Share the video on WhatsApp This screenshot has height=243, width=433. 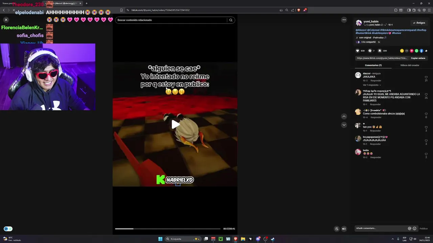[x=416, y=51]
